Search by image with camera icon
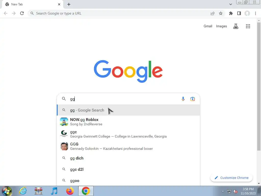Image resolution: width=261 pixels, height=196 pixels. click(x=193, y=99)
